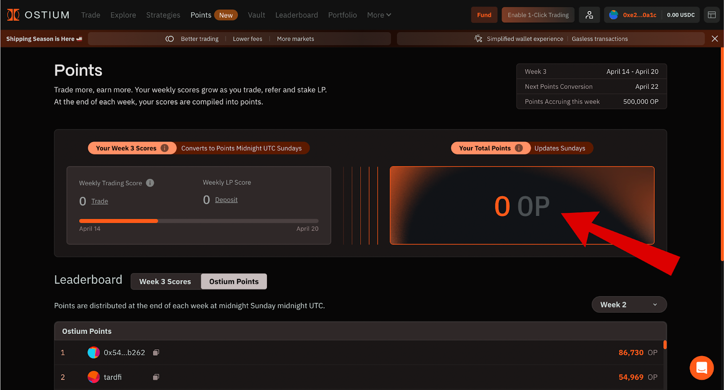Click the Ostium logo icon
This screenshot has height=390, width=724.
point(13,15)
